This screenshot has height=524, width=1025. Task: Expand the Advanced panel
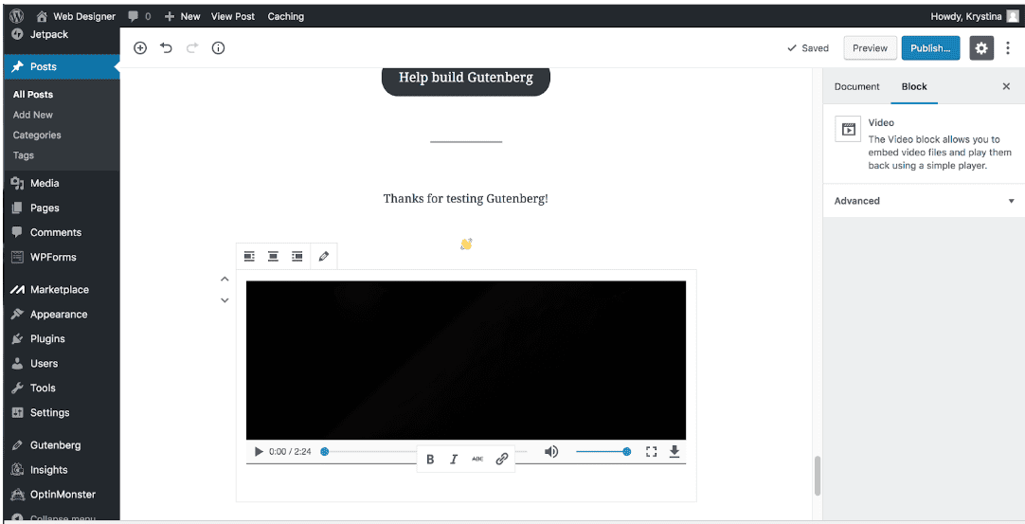click(924, 201)
